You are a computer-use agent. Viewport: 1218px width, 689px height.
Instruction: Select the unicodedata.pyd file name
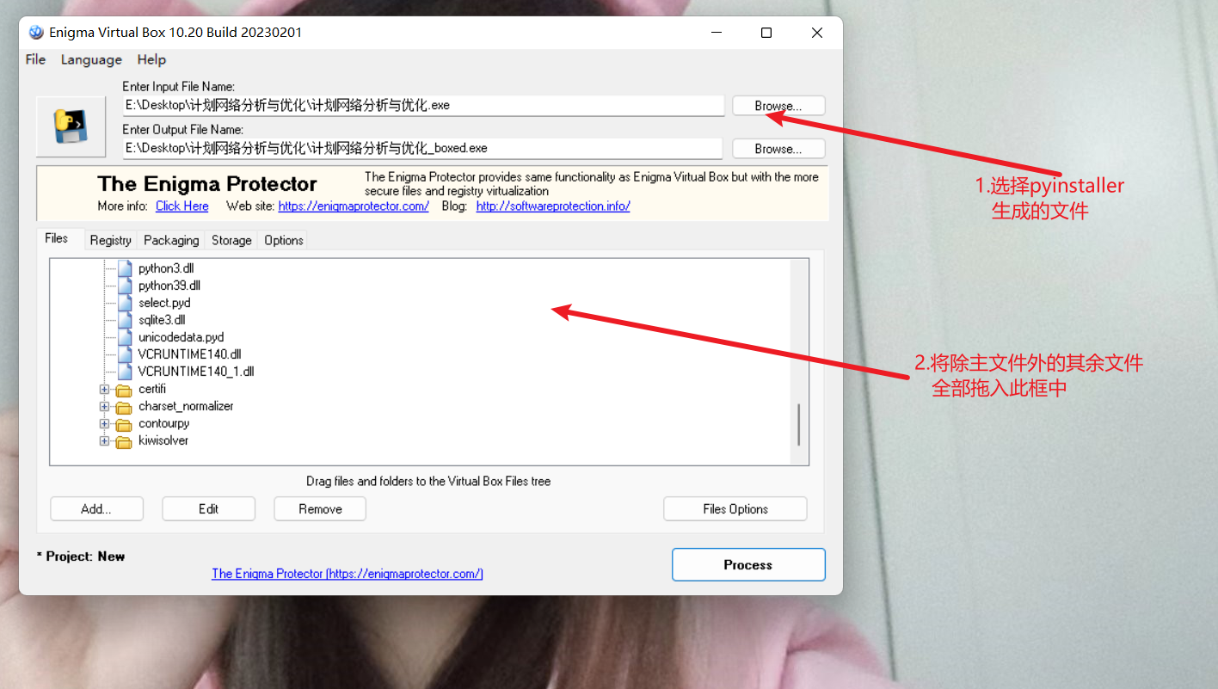[181, 337]
